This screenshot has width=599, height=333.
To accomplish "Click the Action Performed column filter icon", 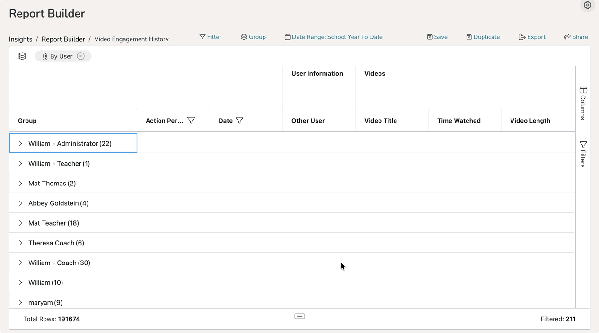I will coord(191,121).
